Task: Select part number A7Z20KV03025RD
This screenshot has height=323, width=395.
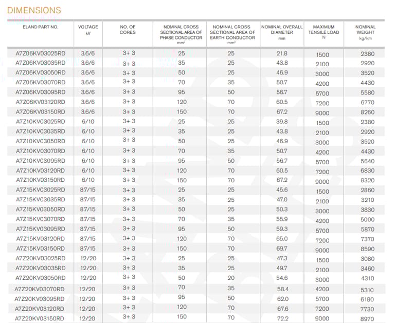Action: [x=41, y=258]
